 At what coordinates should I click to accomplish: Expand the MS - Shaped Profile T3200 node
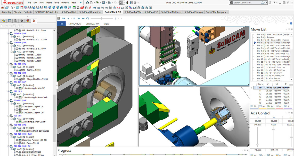pos(15,79)
